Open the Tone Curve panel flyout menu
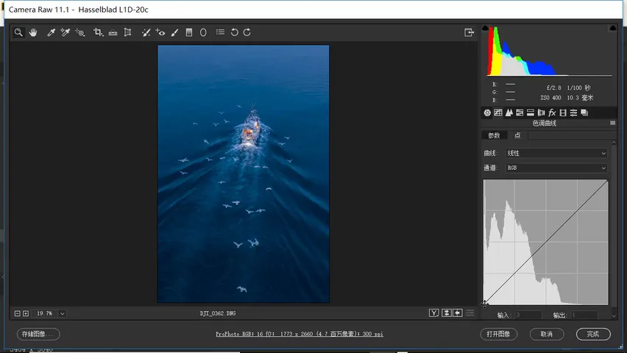 point(612,123)
